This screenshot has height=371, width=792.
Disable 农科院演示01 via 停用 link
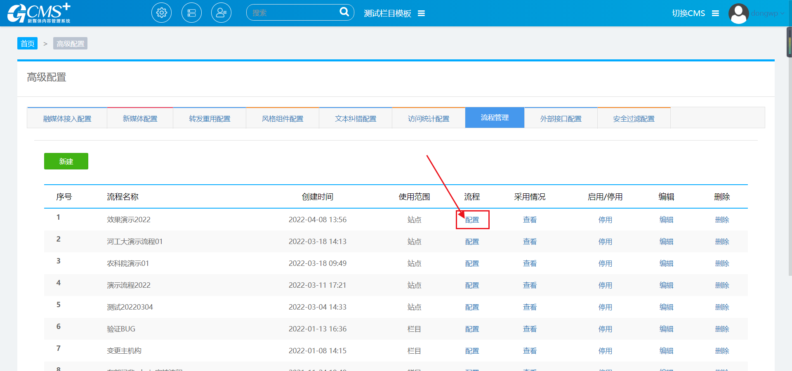605,263
